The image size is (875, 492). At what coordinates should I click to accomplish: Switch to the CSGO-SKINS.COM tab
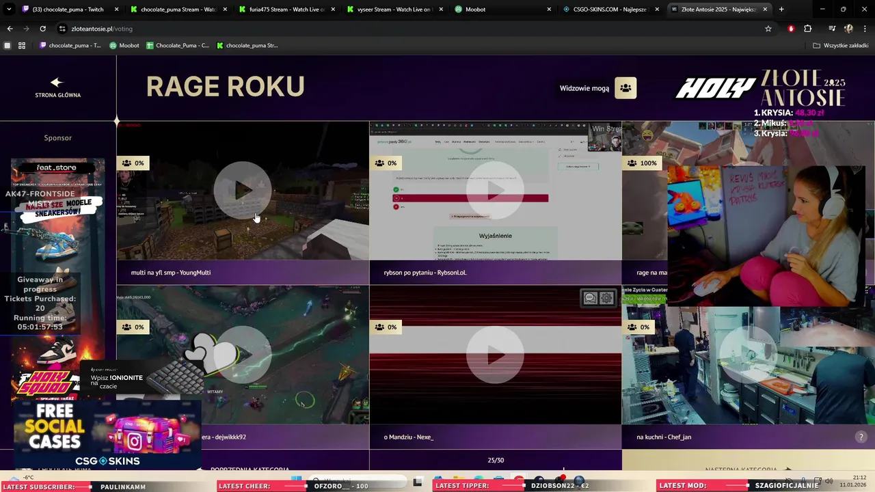tap(610, 10)
